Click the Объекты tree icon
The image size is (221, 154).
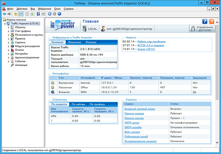pyautogui.click(x=12, y=27)
